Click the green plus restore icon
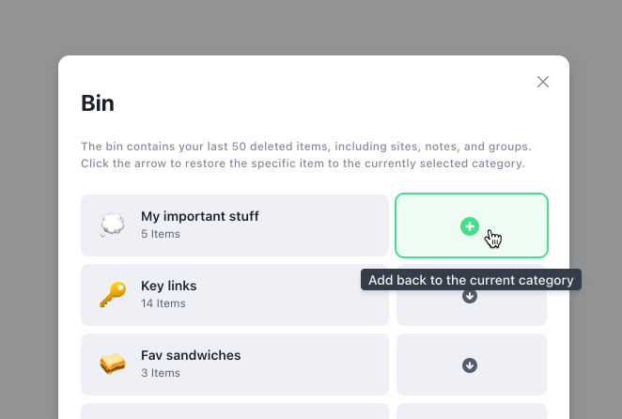Image resolution: width=622 pixels, height=419 pixels. pyautogui.click(x=469, y=226)
